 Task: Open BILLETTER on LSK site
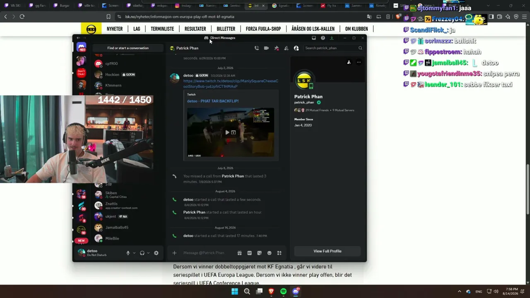(x=226, y=29)
